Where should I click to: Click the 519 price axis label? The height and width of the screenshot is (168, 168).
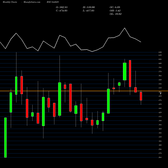pos(160,88)
